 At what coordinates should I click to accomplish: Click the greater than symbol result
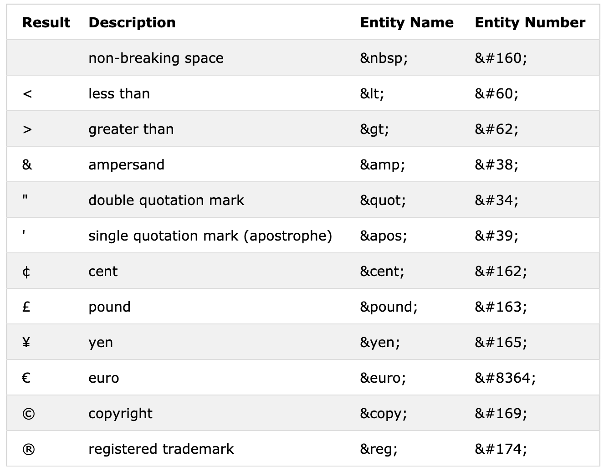point(27,129)
